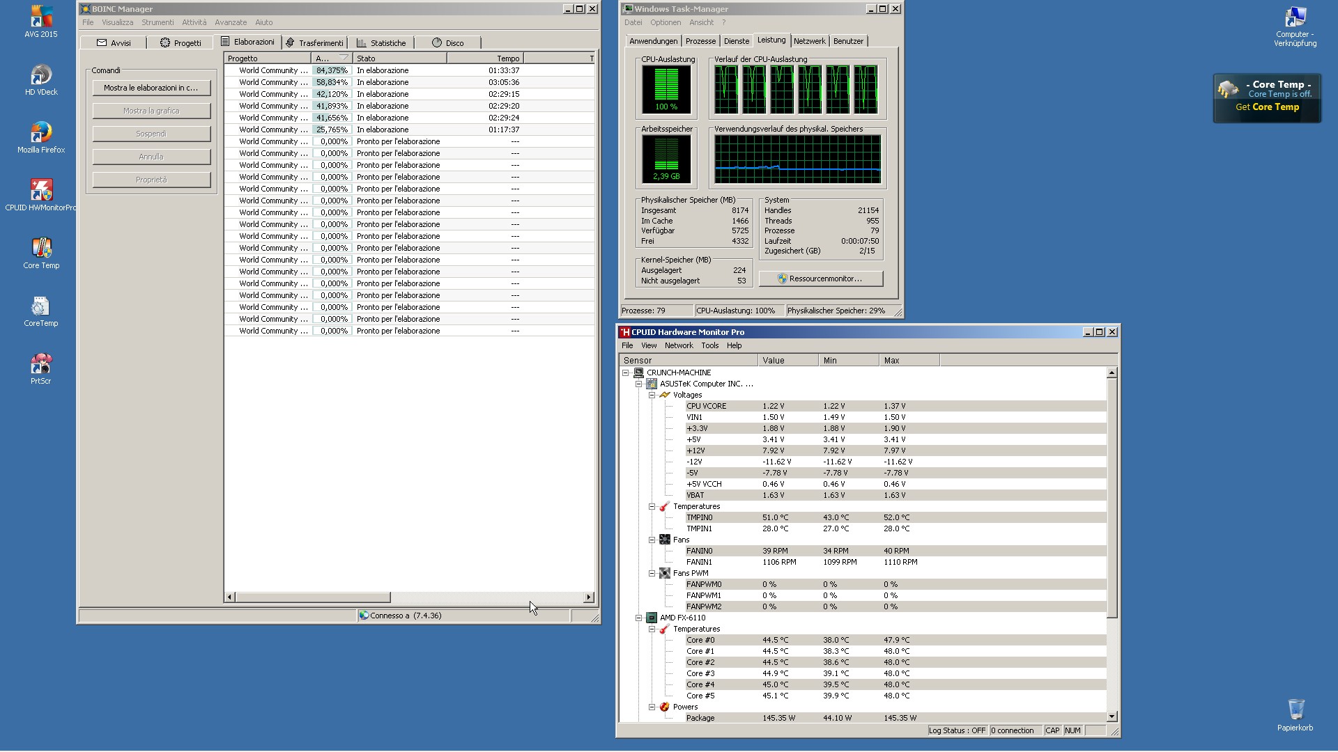This screenshot has width=1338, height=752.
Task: Click the Core Temp gadget chip icon
Action: pos(1228,90)
